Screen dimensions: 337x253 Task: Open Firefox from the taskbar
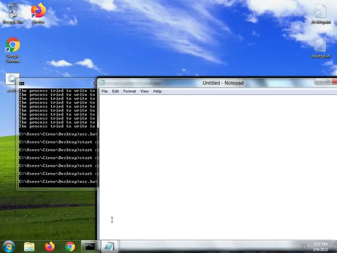(50, 246)
